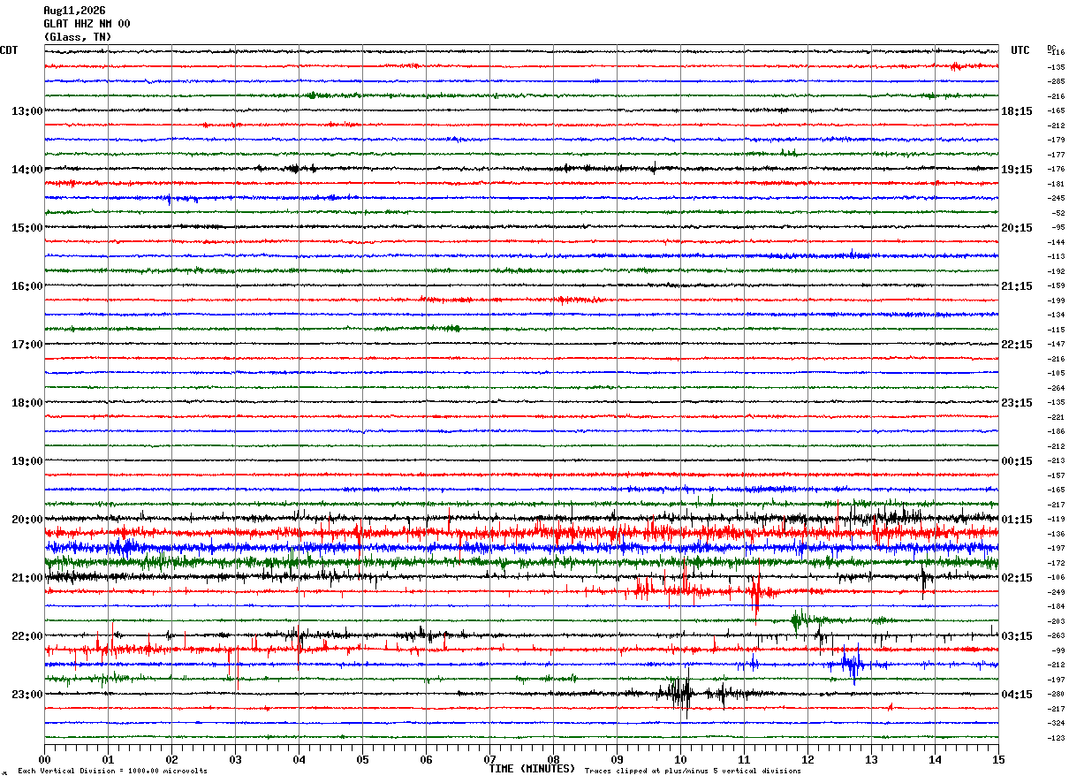Click the 18:15 UTC time label
Viewport: 1069px width, 783px height.
1017,111
